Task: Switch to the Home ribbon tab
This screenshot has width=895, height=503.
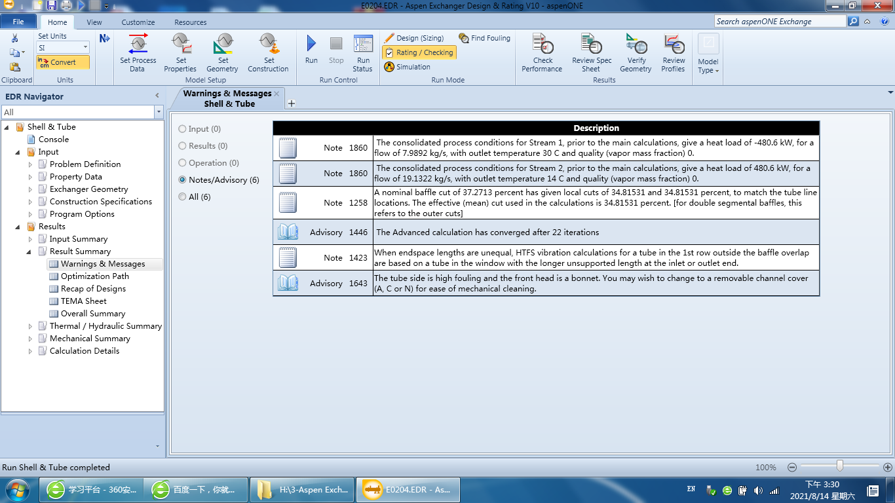Action: (x=58, y=22)
